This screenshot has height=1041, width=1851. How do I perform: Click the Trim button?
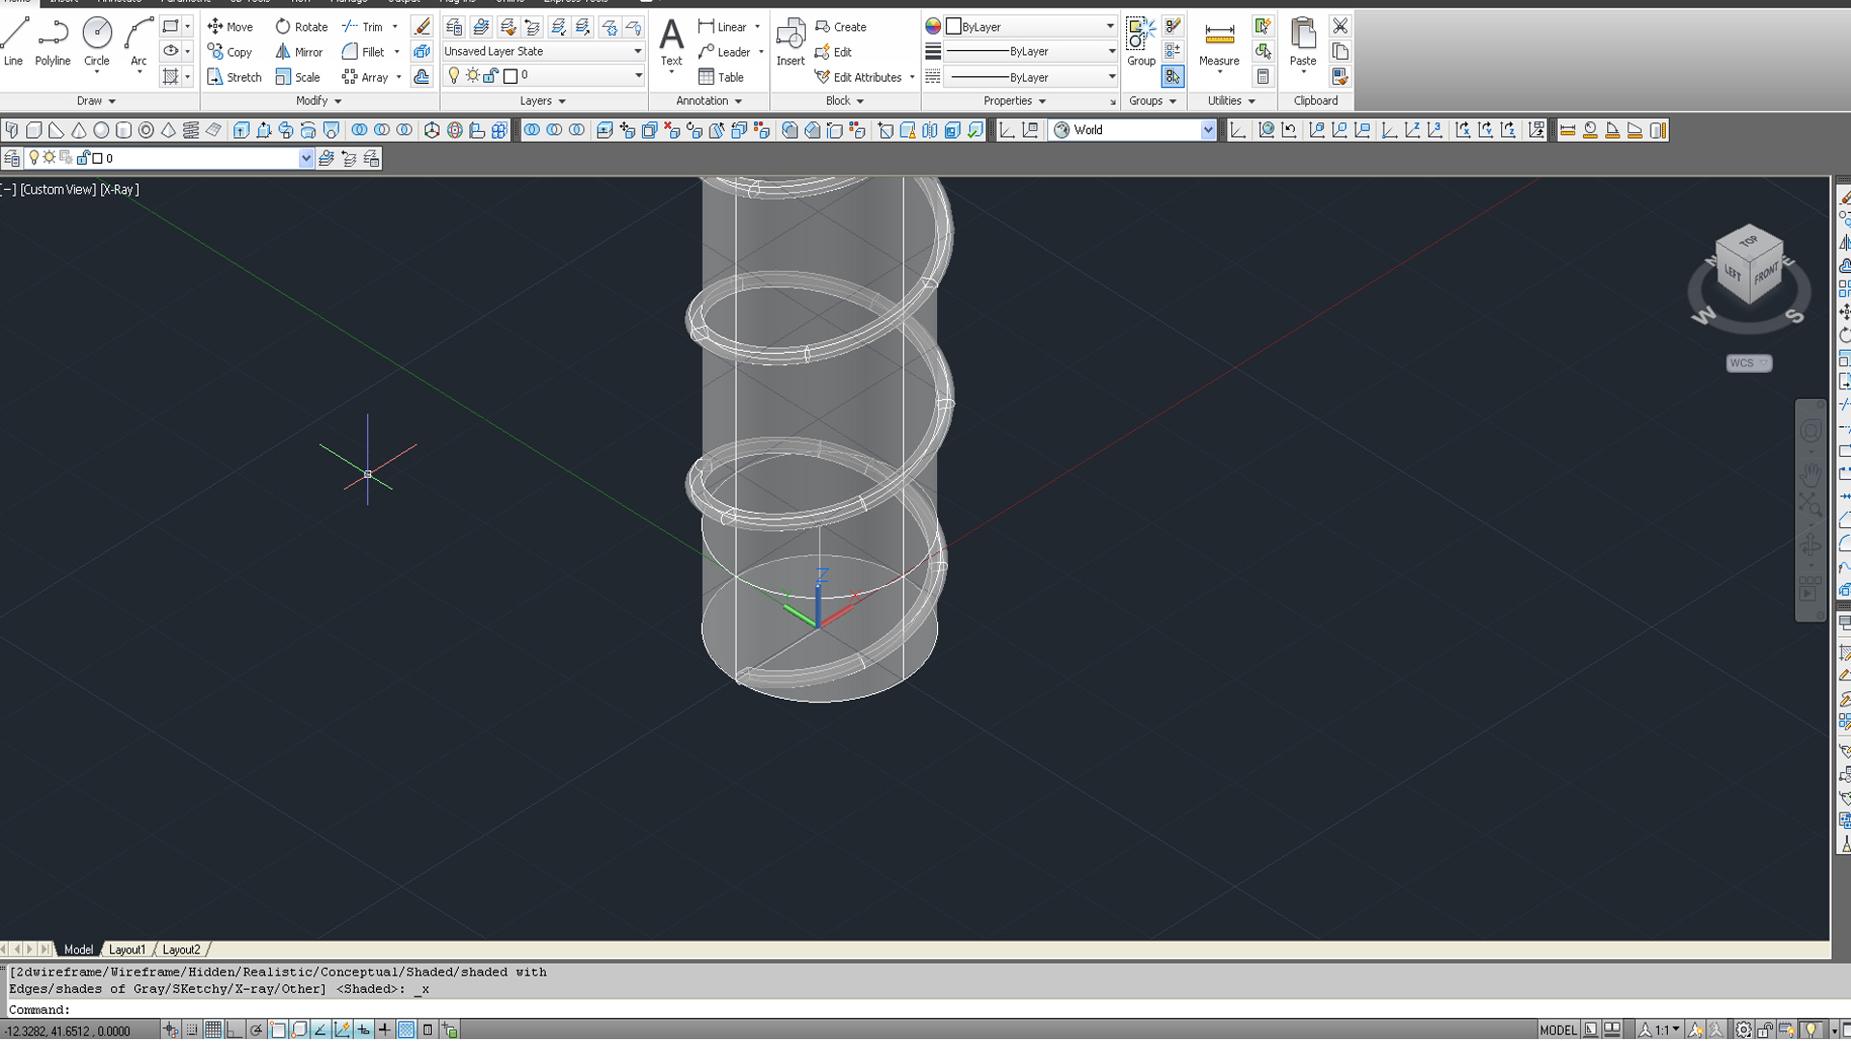click(x=363, y=26)
